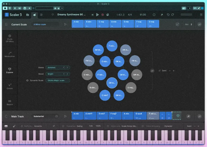Open the Accento performance dropdown
This screenshot has height=147, width=207.
(x=38, y=126)
